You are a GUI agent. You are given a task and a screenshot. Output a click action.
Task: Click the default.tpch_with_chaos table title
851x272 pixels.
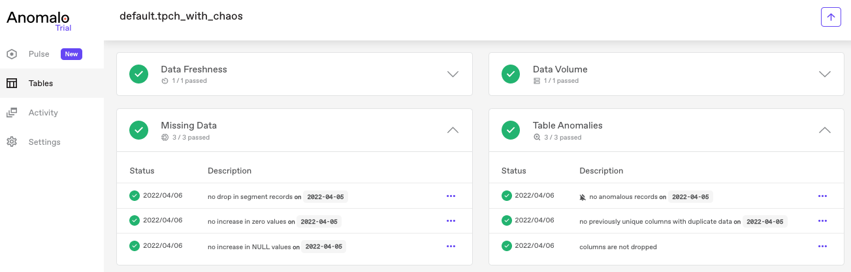pos(181,16)
